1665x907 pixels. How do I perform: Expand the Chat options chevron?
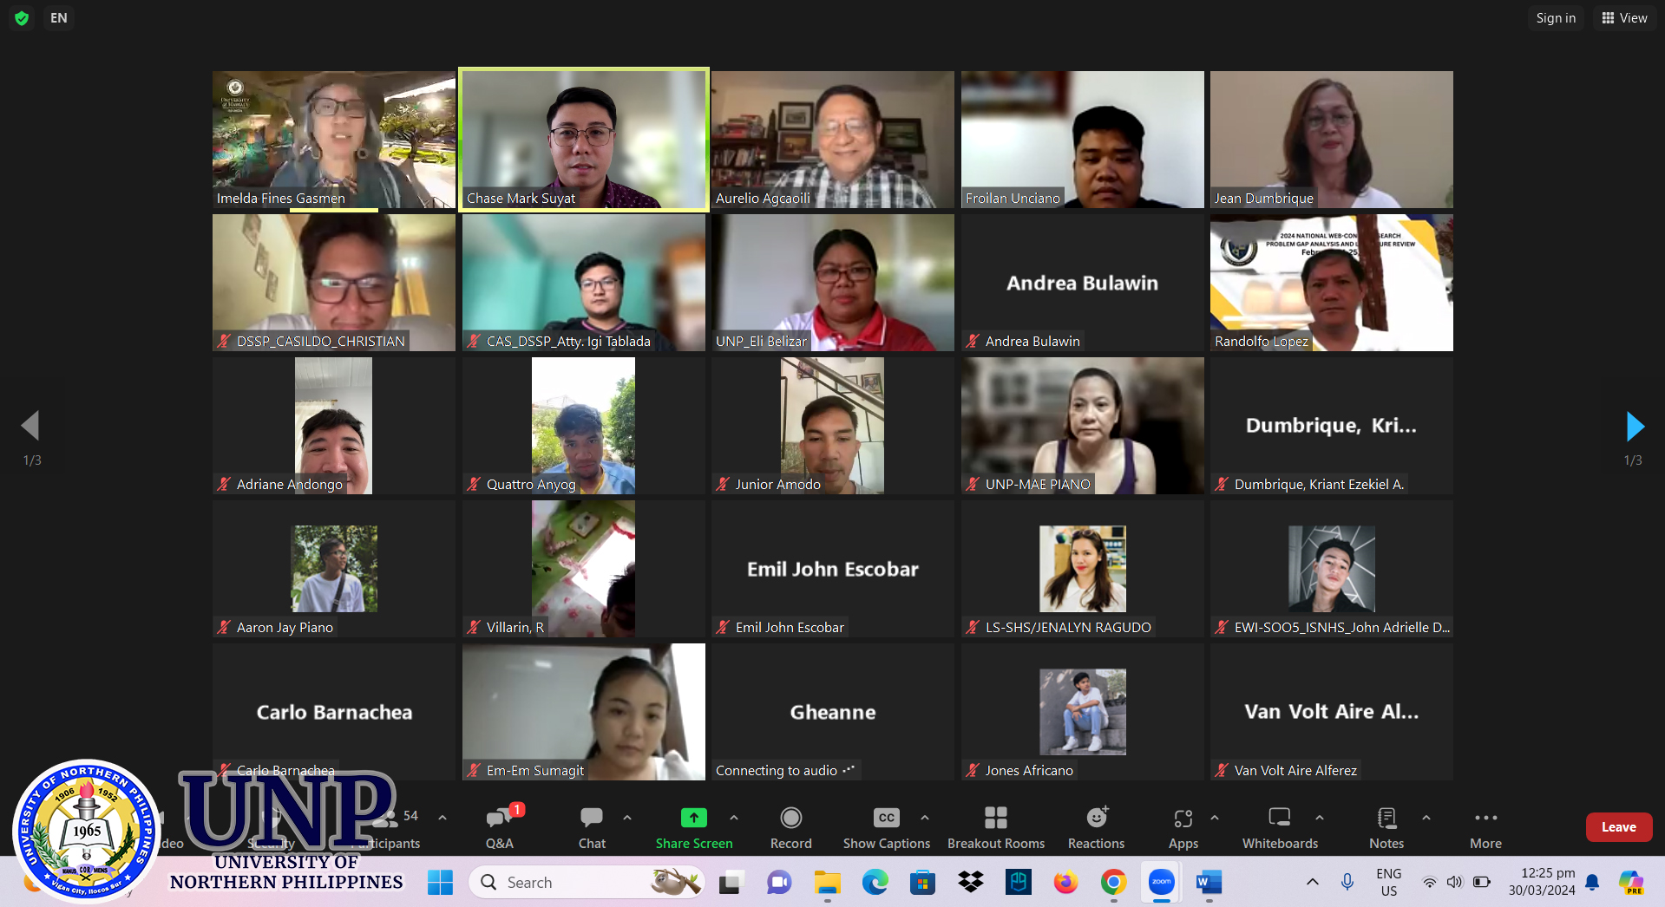[x=627, y=818]
